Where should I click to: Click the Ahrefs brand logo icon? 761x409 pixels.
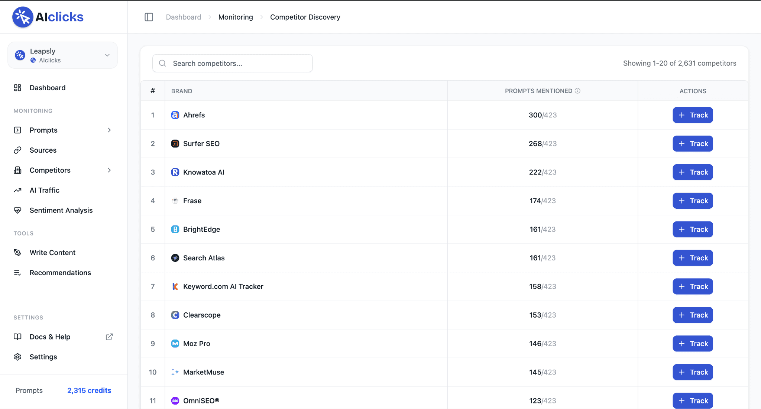tap(175, 115)
